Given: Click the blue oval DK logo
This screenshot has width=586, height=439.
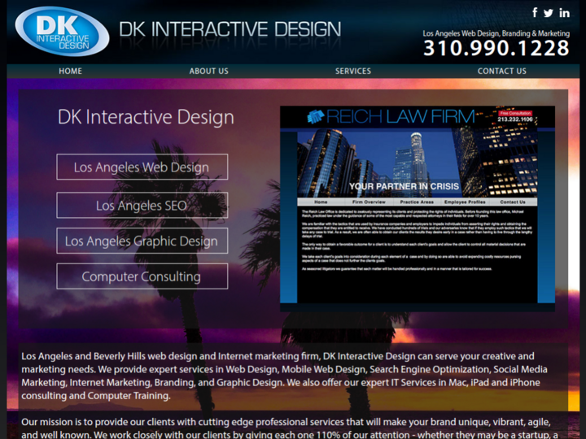Looking at the screenshot, I should [x=62, y=32].
